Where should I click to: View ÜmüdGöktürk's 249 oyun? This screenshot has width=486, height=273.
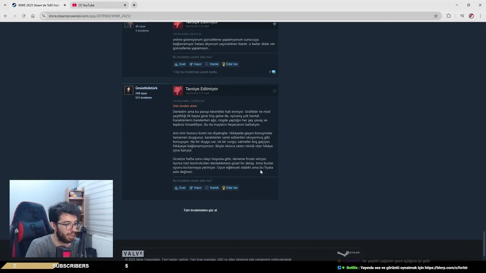click(141, 93)
